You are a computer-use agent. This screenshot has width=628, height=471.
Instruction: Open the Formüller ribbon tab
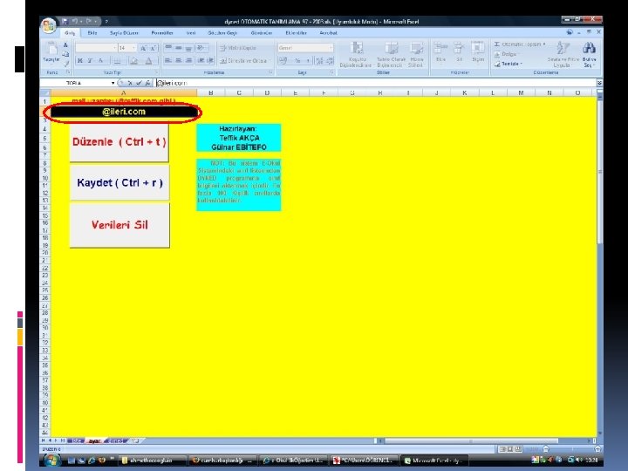[x=162, y=33]
